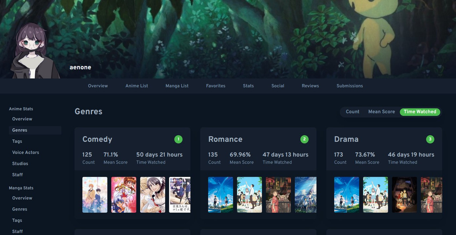Open second anime cover in Comedy card
Viewport: 456px width, 235px height.
point(124,195)
